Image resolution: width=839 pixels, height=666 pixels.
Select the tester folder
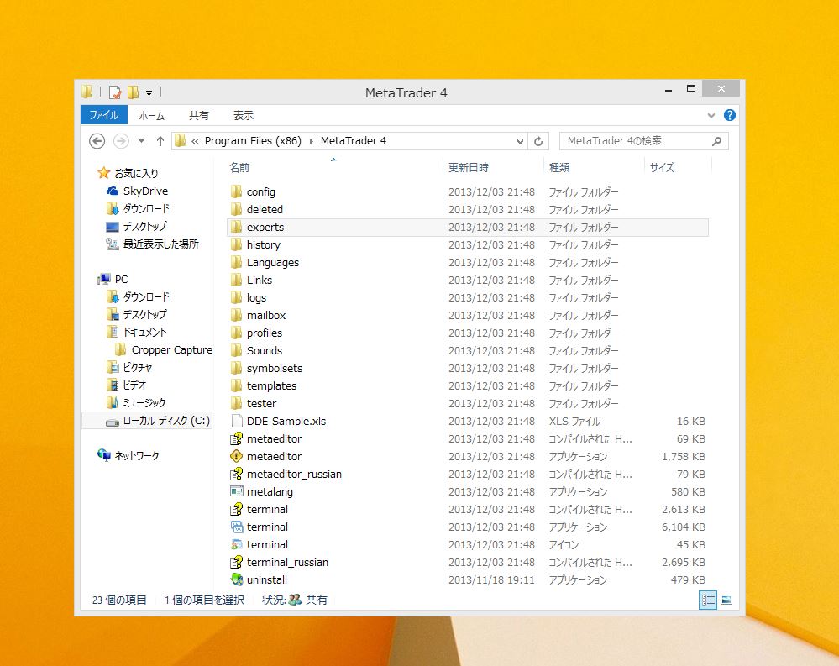[x=261, y=403]
